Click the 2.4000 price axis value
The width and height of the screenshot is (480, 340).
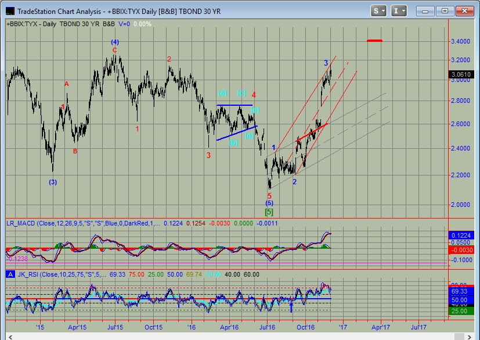pyautogui.click(x=460, y=148)
